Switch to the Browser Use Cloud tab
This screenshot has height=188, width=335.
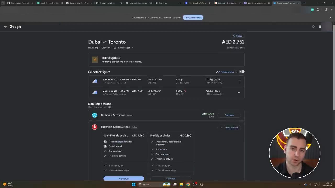point(109,3)
